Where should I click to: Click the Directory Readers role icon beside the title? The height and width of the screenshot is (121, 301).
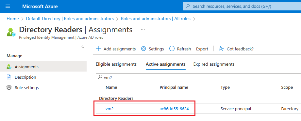(11, 32)
